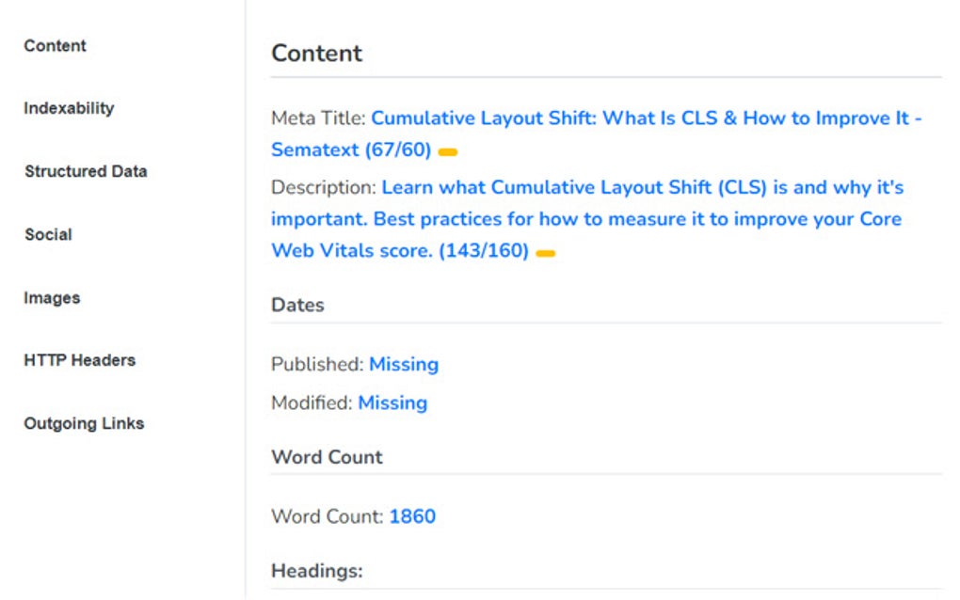
Task: Show the HTTP Headers section
Action: tap(79, 360)
